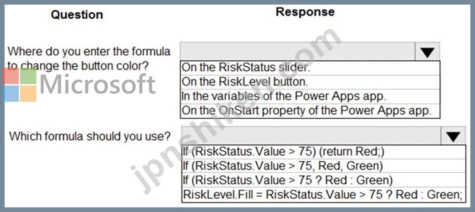Viewport: 475px width, 212px height.
Task: Click the Microsoft wordmark text
Action: [x=98, y=85]
